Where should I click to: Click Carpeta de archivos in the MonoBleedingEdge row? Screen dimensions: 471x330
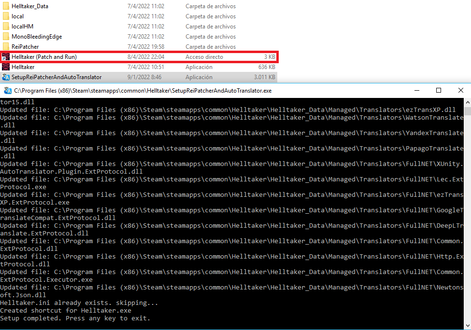[211, 37]
